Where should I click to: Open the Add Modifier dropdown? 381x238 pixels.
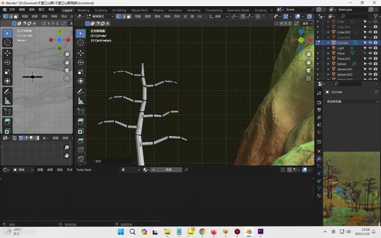352,102
